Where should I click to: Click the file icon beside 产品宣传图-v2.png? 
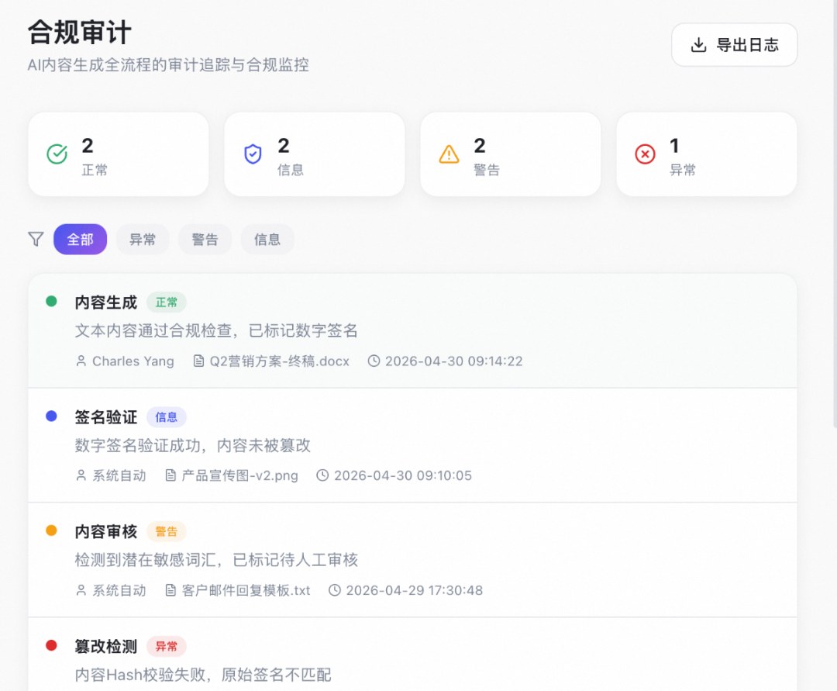tap(170, 475)
